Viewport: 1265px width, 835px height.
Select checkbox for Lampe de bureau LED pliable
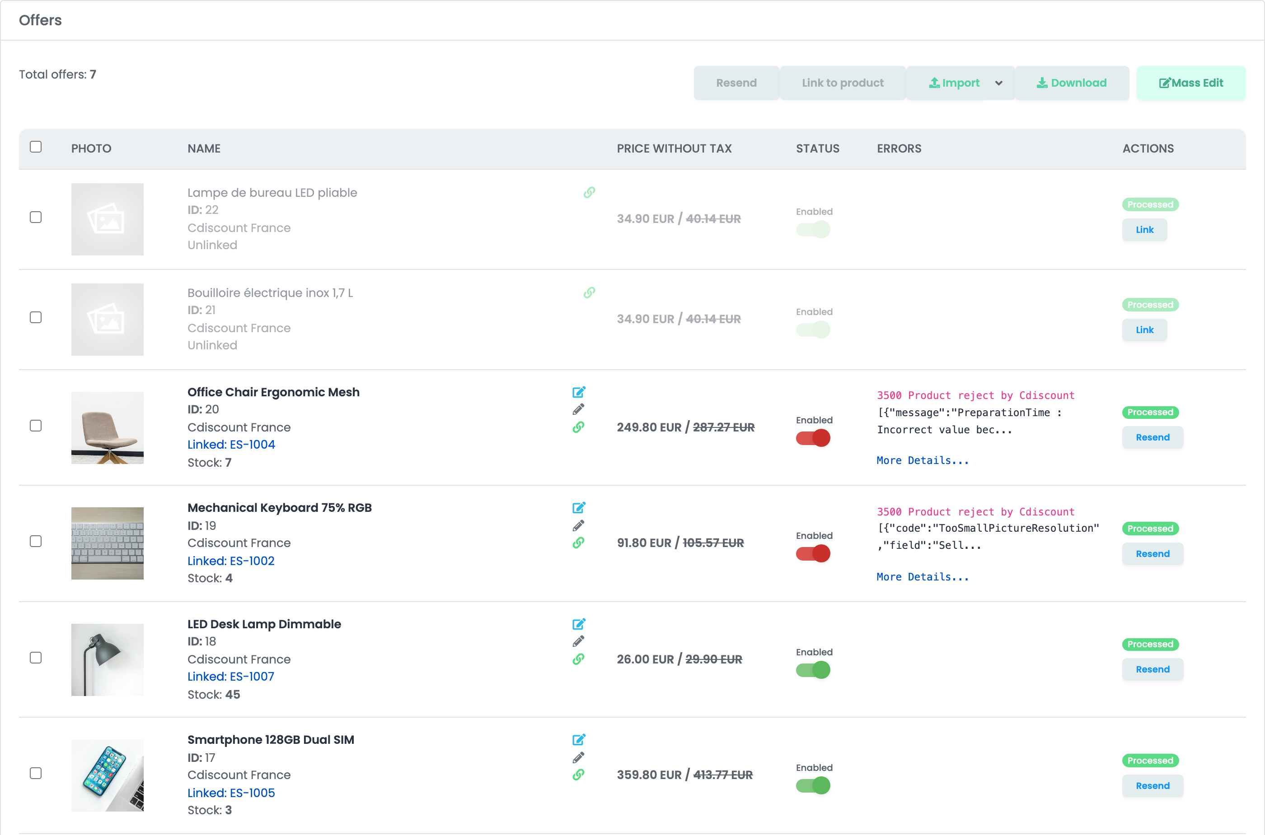click(36, 217)
